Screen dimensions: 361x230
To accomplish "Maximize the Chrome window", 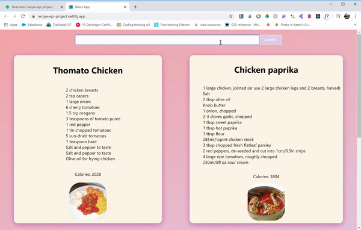I will (x=343, y=4).
